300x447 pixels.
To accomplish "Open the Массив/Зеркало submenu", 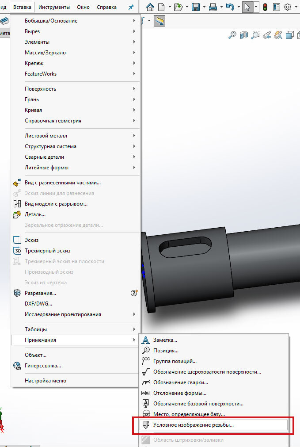I will click(75, 53).
